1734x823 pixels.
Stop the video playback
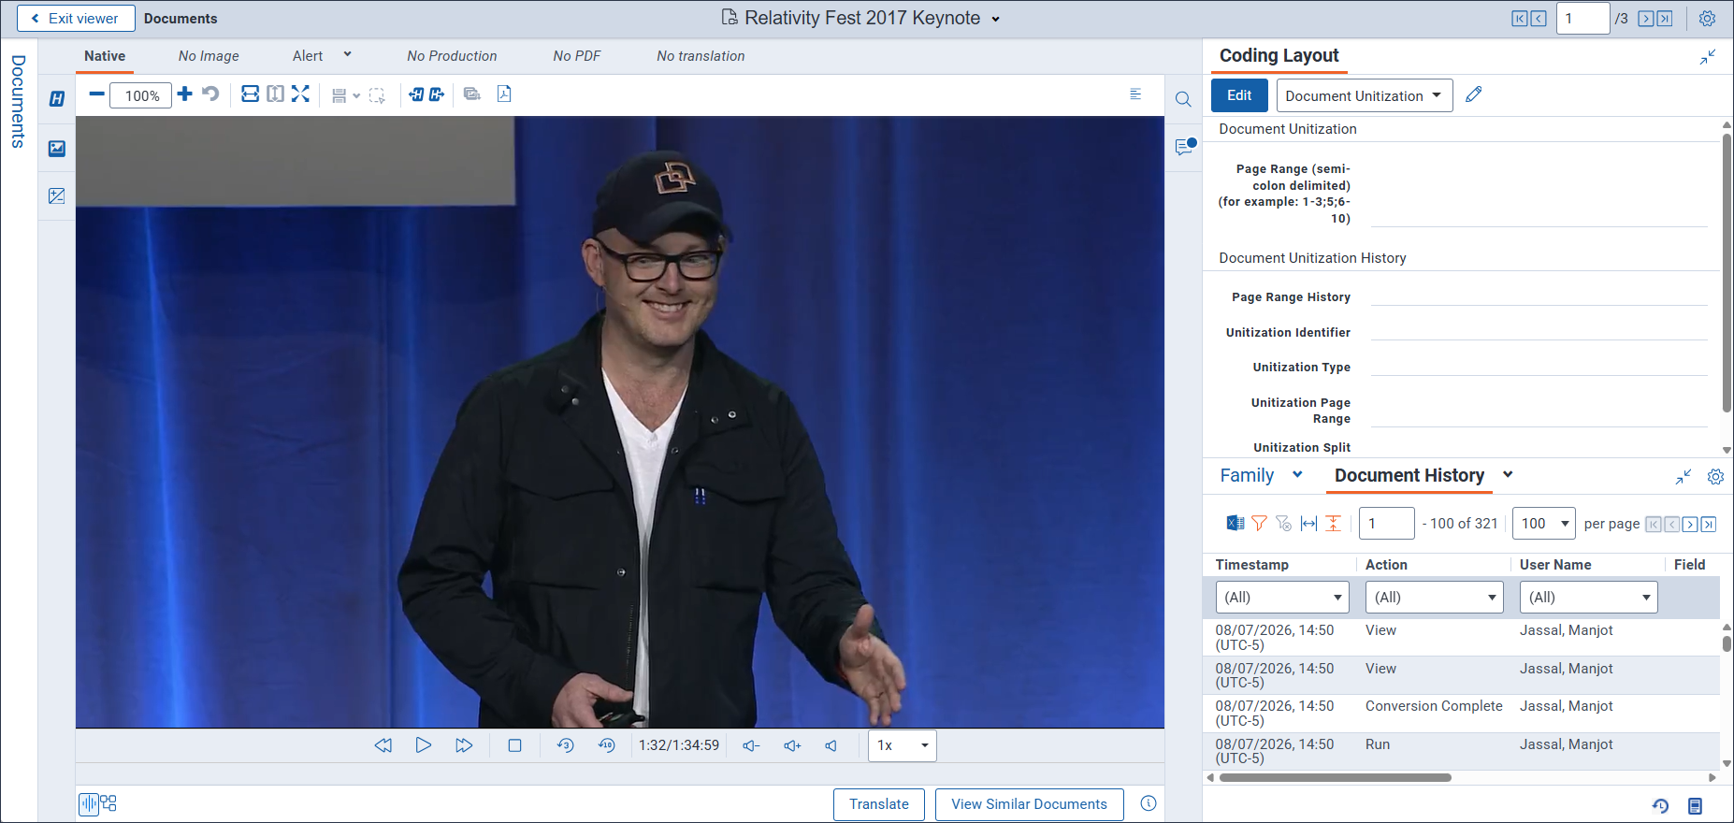[x=514, y=745]
